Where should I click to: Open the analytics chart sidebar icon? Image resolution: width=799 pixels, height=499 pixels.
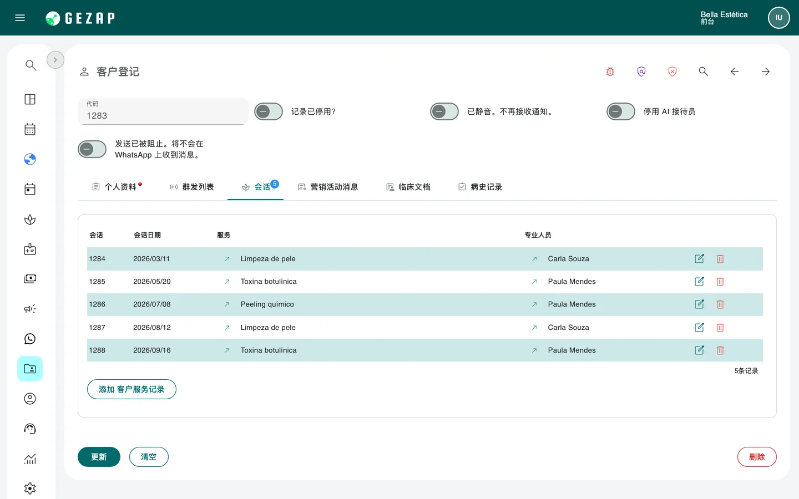tap(30, 459)
